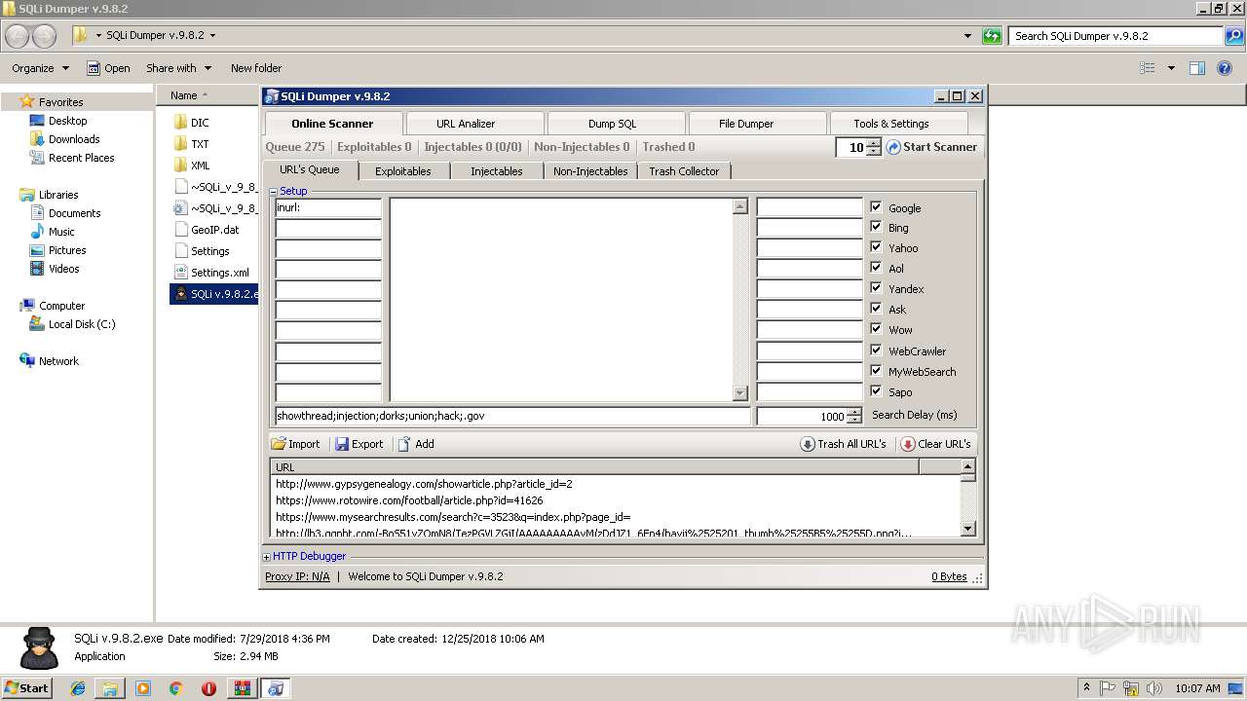Uncheck the Aol search engine

coord(876,268)
